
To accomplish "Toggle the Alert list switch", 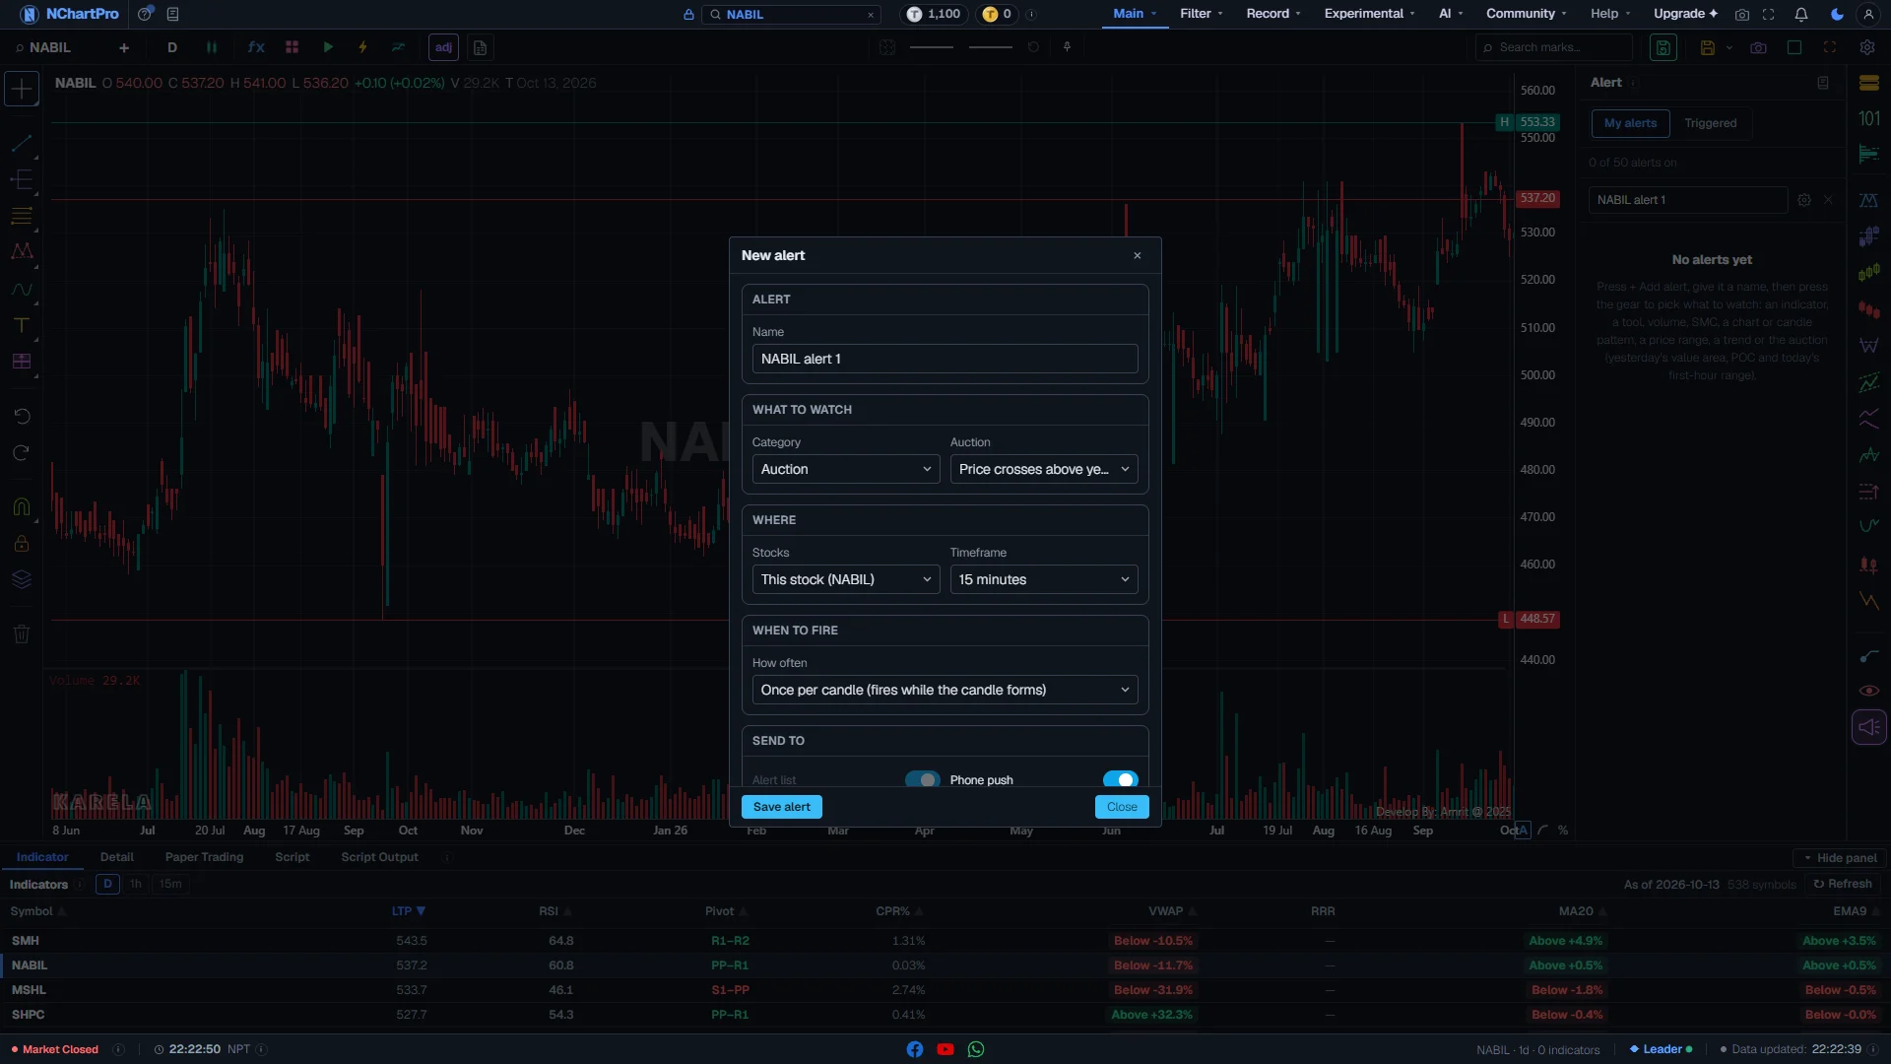I will (x=922, y=779).
